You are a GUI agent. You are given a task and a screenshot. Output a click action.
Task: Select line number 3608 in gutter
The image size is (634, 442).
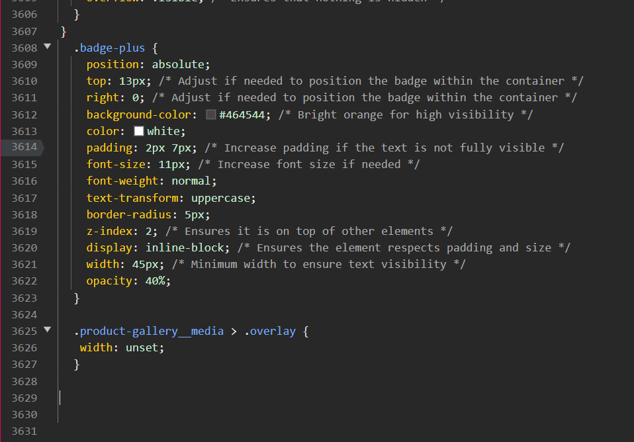pos(24,48)
